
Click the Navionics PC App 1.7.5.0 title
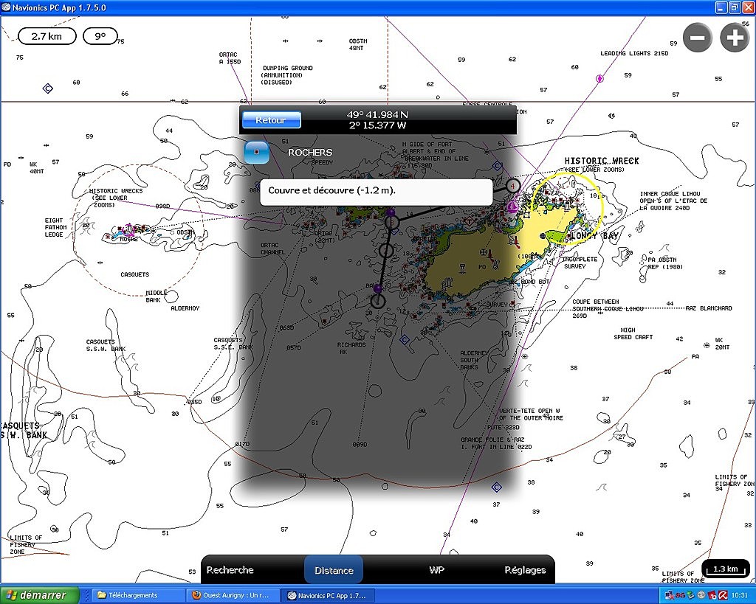[x=59, y=7]
